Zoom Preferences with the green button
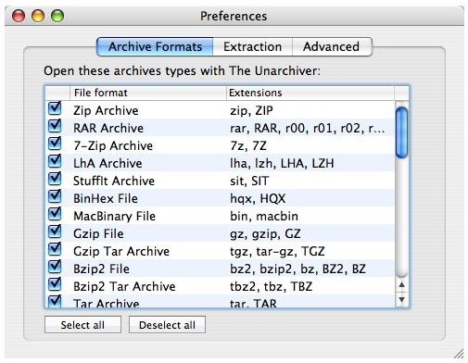 pos(57,16)
